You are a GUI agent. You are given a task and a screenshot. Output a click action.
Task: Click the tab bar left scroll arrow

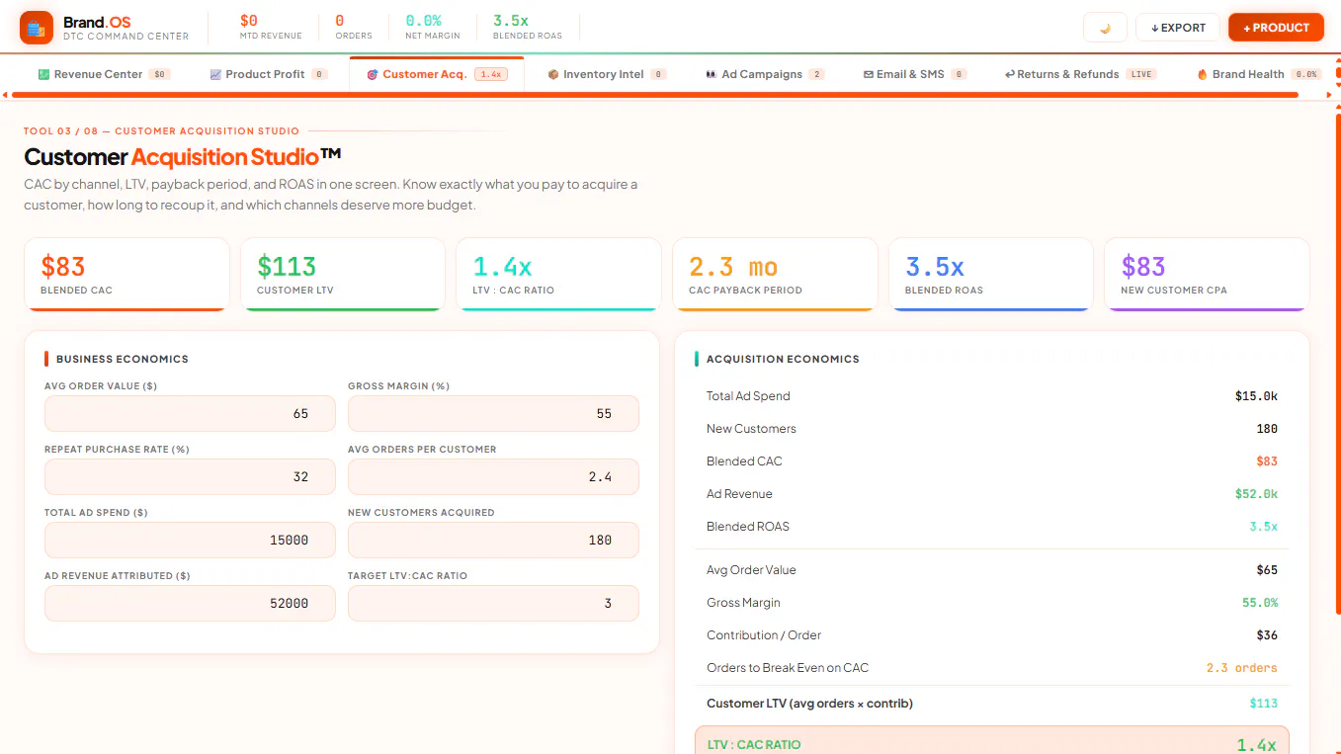[x=6, y=95]
